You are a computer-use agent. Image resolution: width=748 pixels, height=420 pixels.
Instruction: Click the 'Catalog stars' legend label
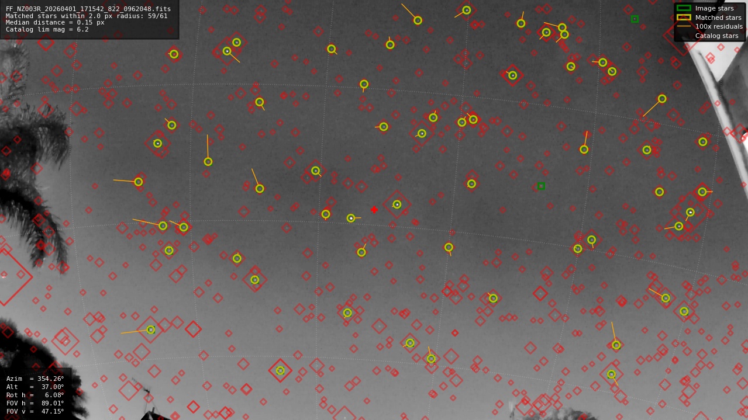point(716,36)
